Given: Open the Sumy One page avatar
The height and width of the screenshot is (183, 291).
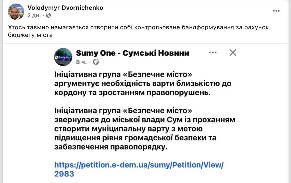Looking at the screenshot, I should point(63,57).
